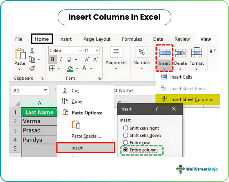Switch to the Page Layout tab
Viewport: 229px width, 182px height.
point(97,39)
